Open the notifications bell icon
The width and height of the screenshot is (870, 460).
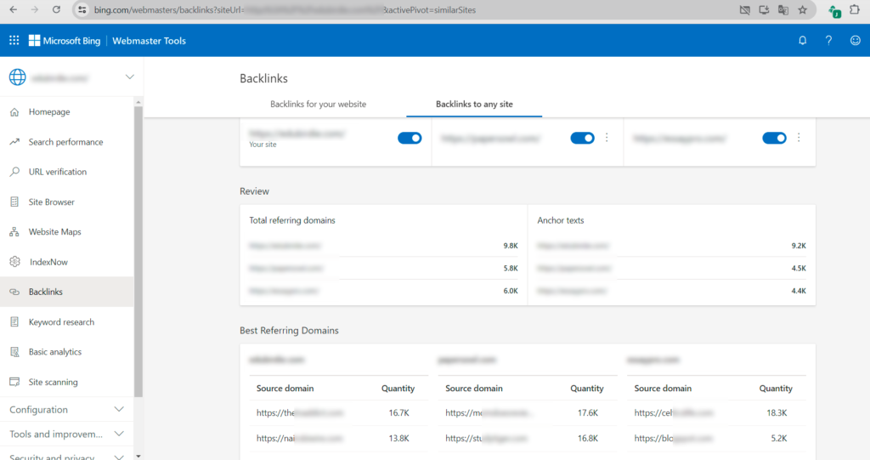coord(802,41)
